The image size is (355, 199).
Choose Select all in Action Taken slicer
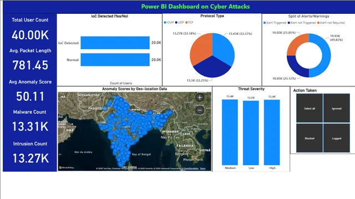click(310, 108)
